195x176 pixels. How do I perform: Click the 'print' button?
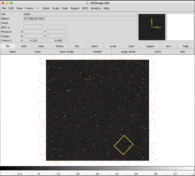point(158,52)
